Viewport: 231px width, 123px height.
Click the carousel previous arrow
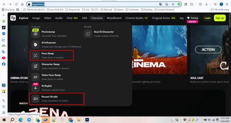pos(25,50)
